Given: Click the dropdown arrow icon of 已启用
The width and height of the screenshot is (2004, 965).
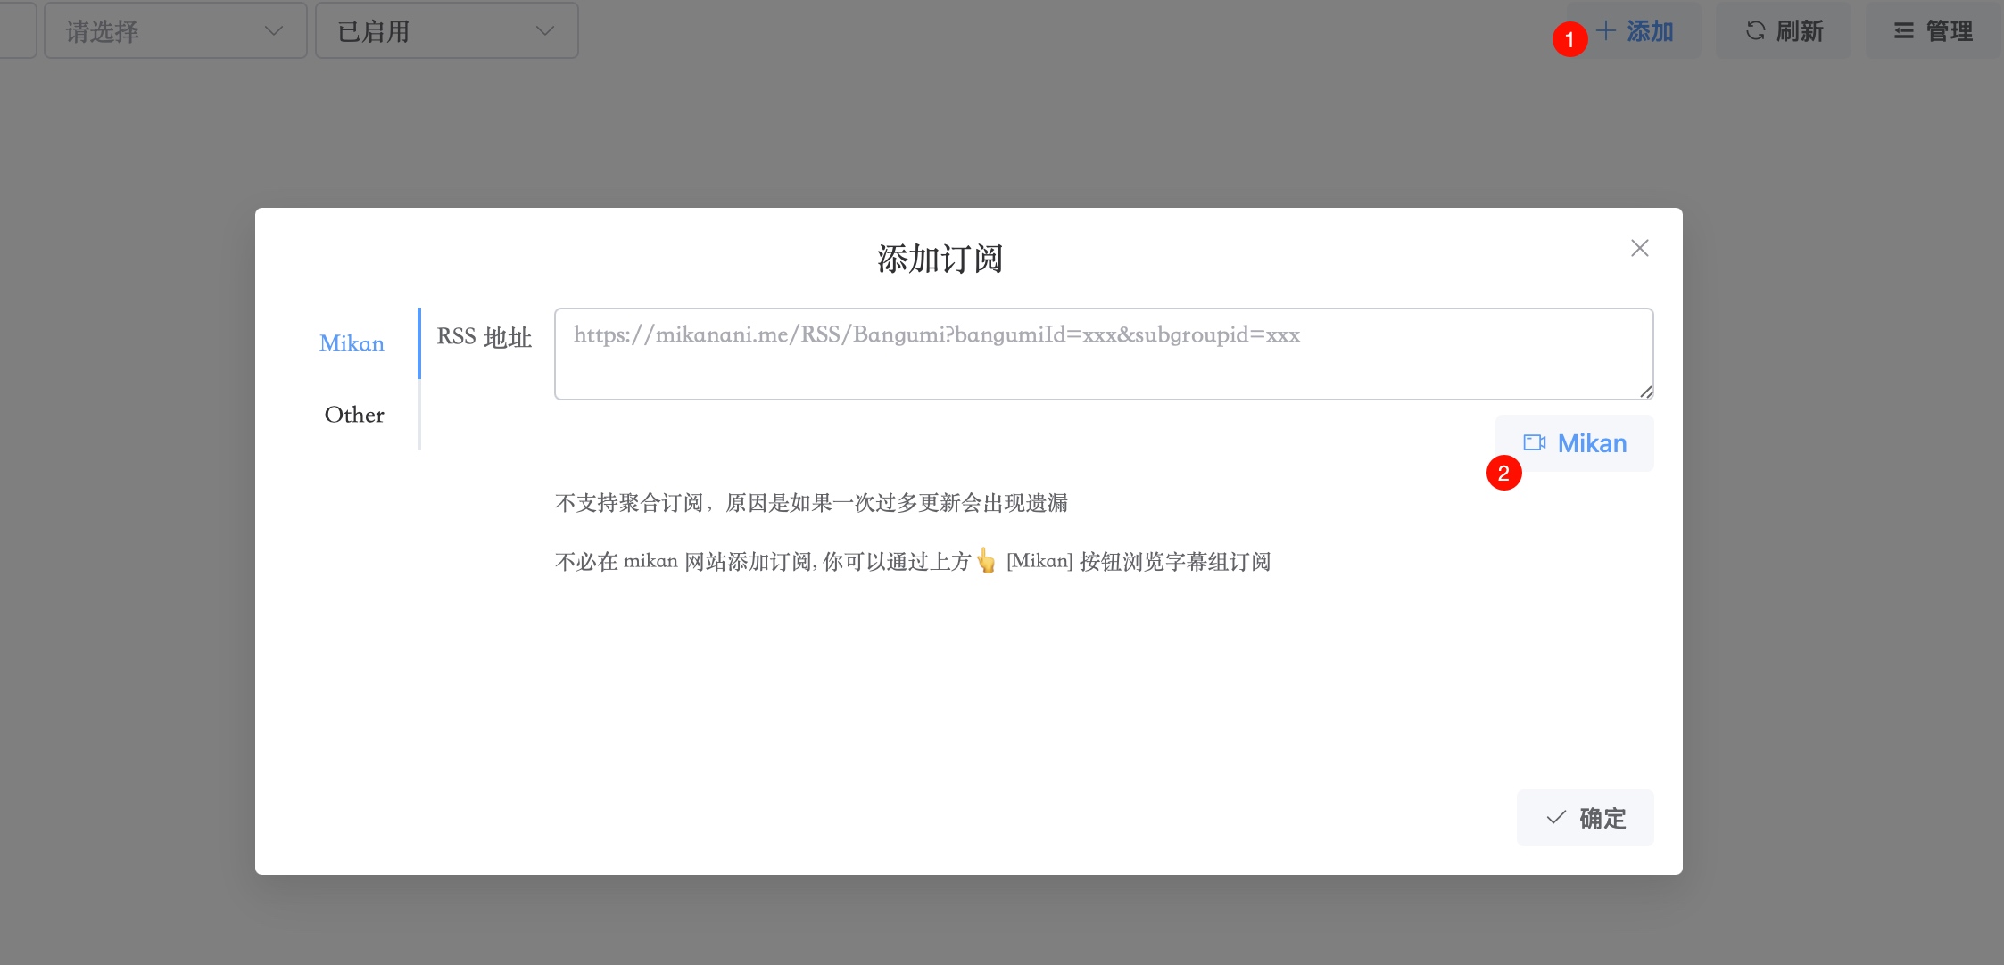Looking at the screenshot, I should click(543, 30).
